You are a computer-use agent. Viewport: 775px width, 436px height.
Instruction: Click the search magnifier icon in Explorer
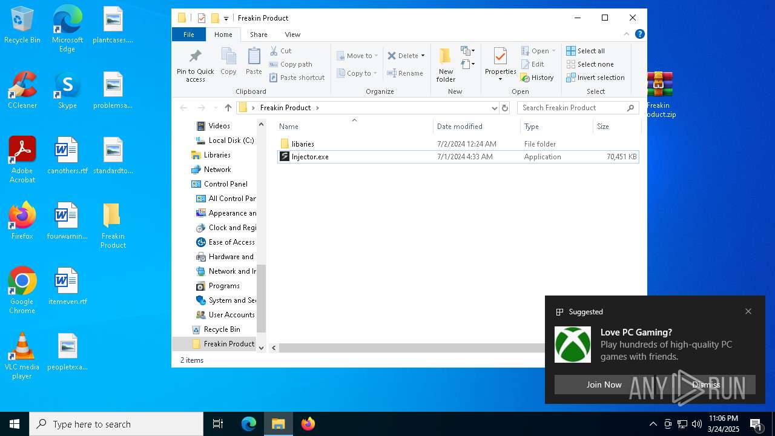click(630, 108)
